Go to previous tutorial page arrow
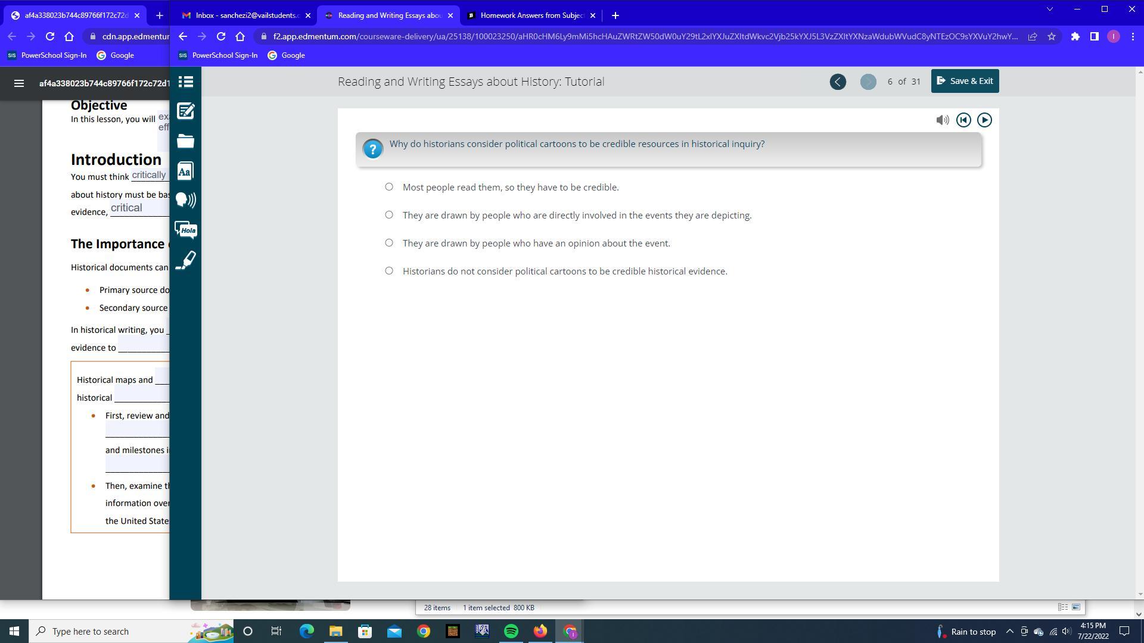1144x643 pixels. pos(838,82)
